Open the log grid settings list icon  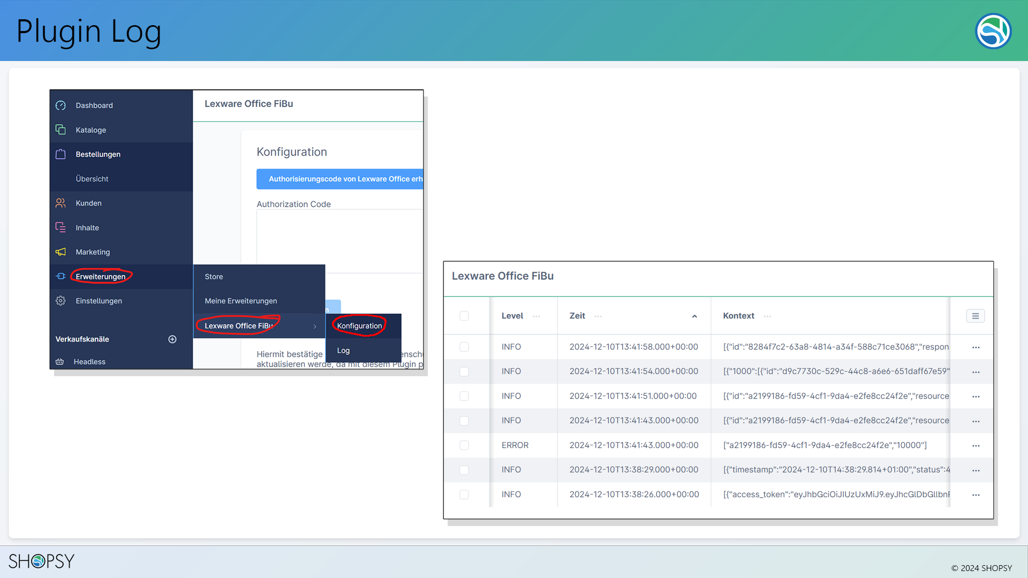pyautogui.click(x=976, y=316)
